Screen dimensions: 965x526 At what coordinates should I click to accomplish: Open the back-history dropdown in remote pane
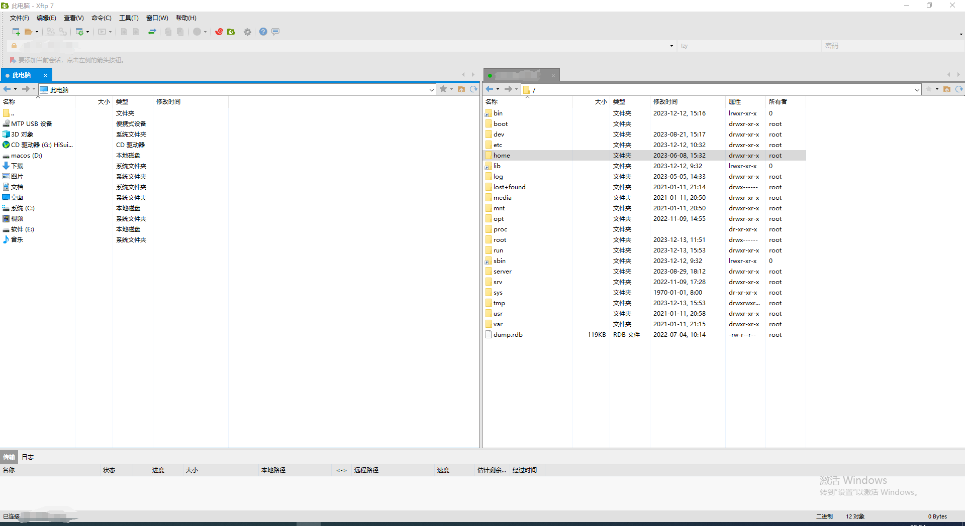click(498, 89)
